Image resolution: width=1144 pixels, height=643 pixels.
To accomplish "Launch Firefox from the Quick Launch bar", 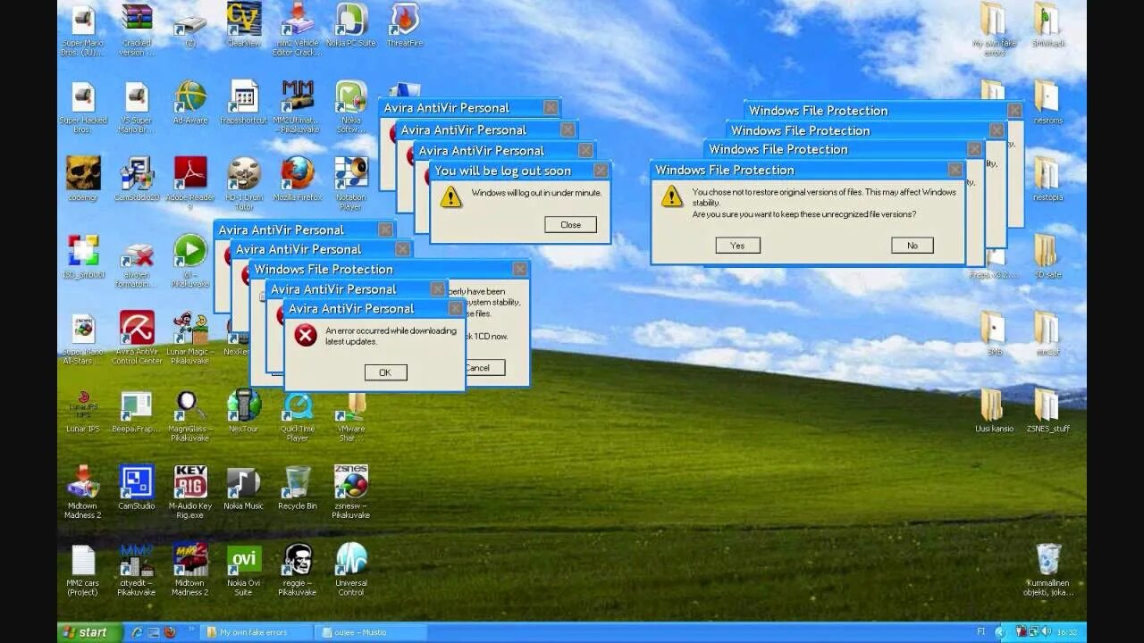I will coord(170,632).
